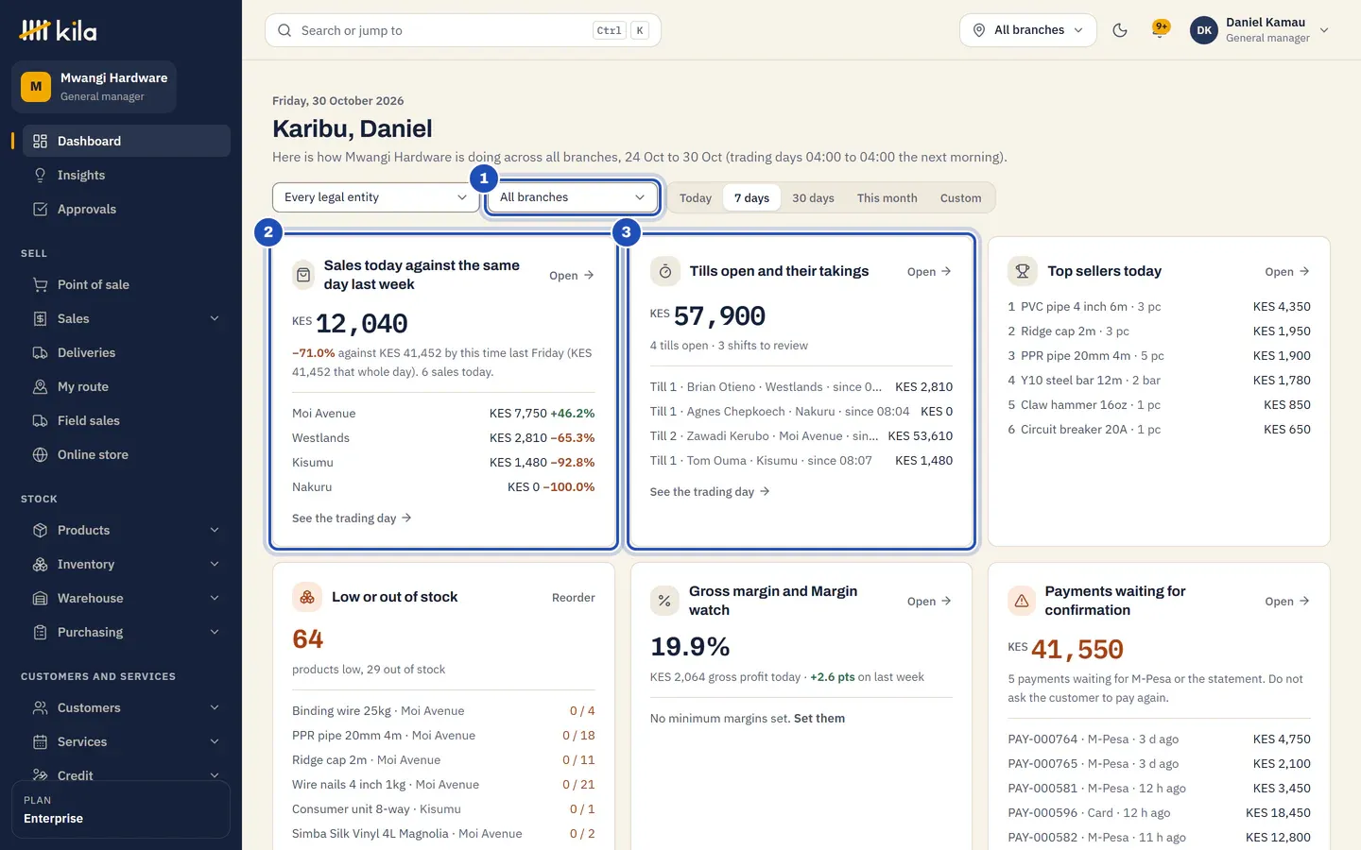The height and width of the screenshot is (850, 1361).
Task: Click the Sales today card icon
Action: [303, 275]
